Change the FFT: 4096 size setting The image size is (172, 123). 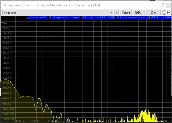click(x=161, y=18)
